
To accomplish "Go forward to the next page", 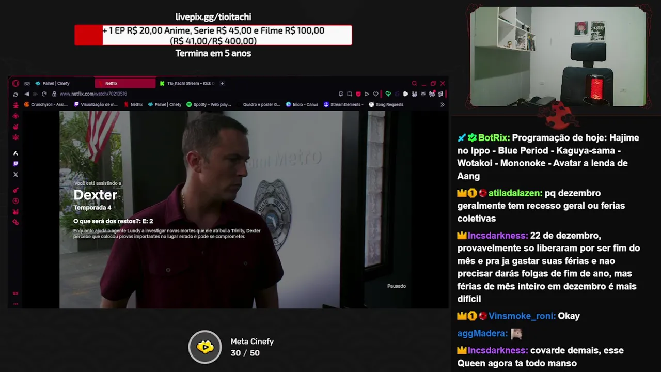I will 35,94.
